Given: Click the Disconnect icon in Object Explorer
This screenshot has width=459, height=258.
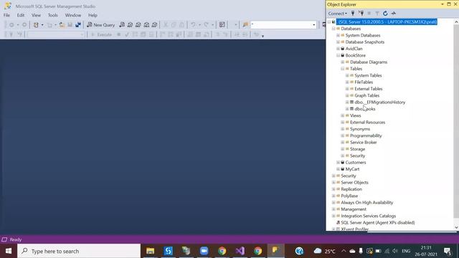Looking at the screenshot, I should (361, 13).
